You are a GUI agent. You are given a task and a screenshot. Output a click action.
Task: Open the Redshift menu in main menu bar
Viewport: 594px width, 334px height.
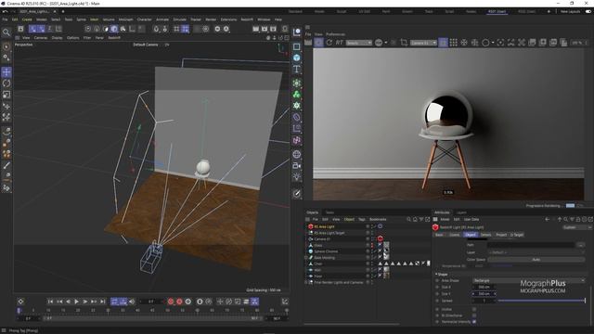247,19
